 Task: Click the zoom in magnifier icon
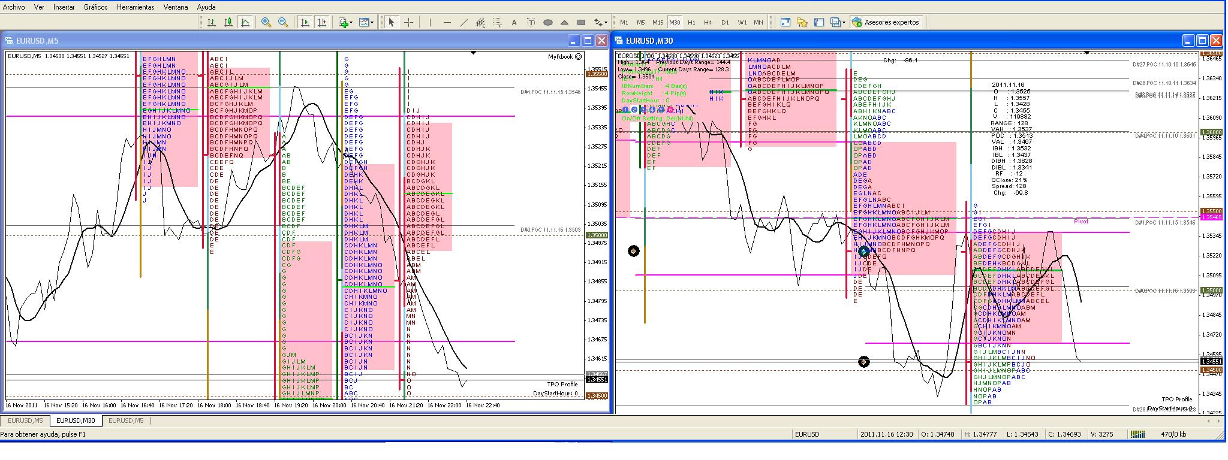click(266, 22)
